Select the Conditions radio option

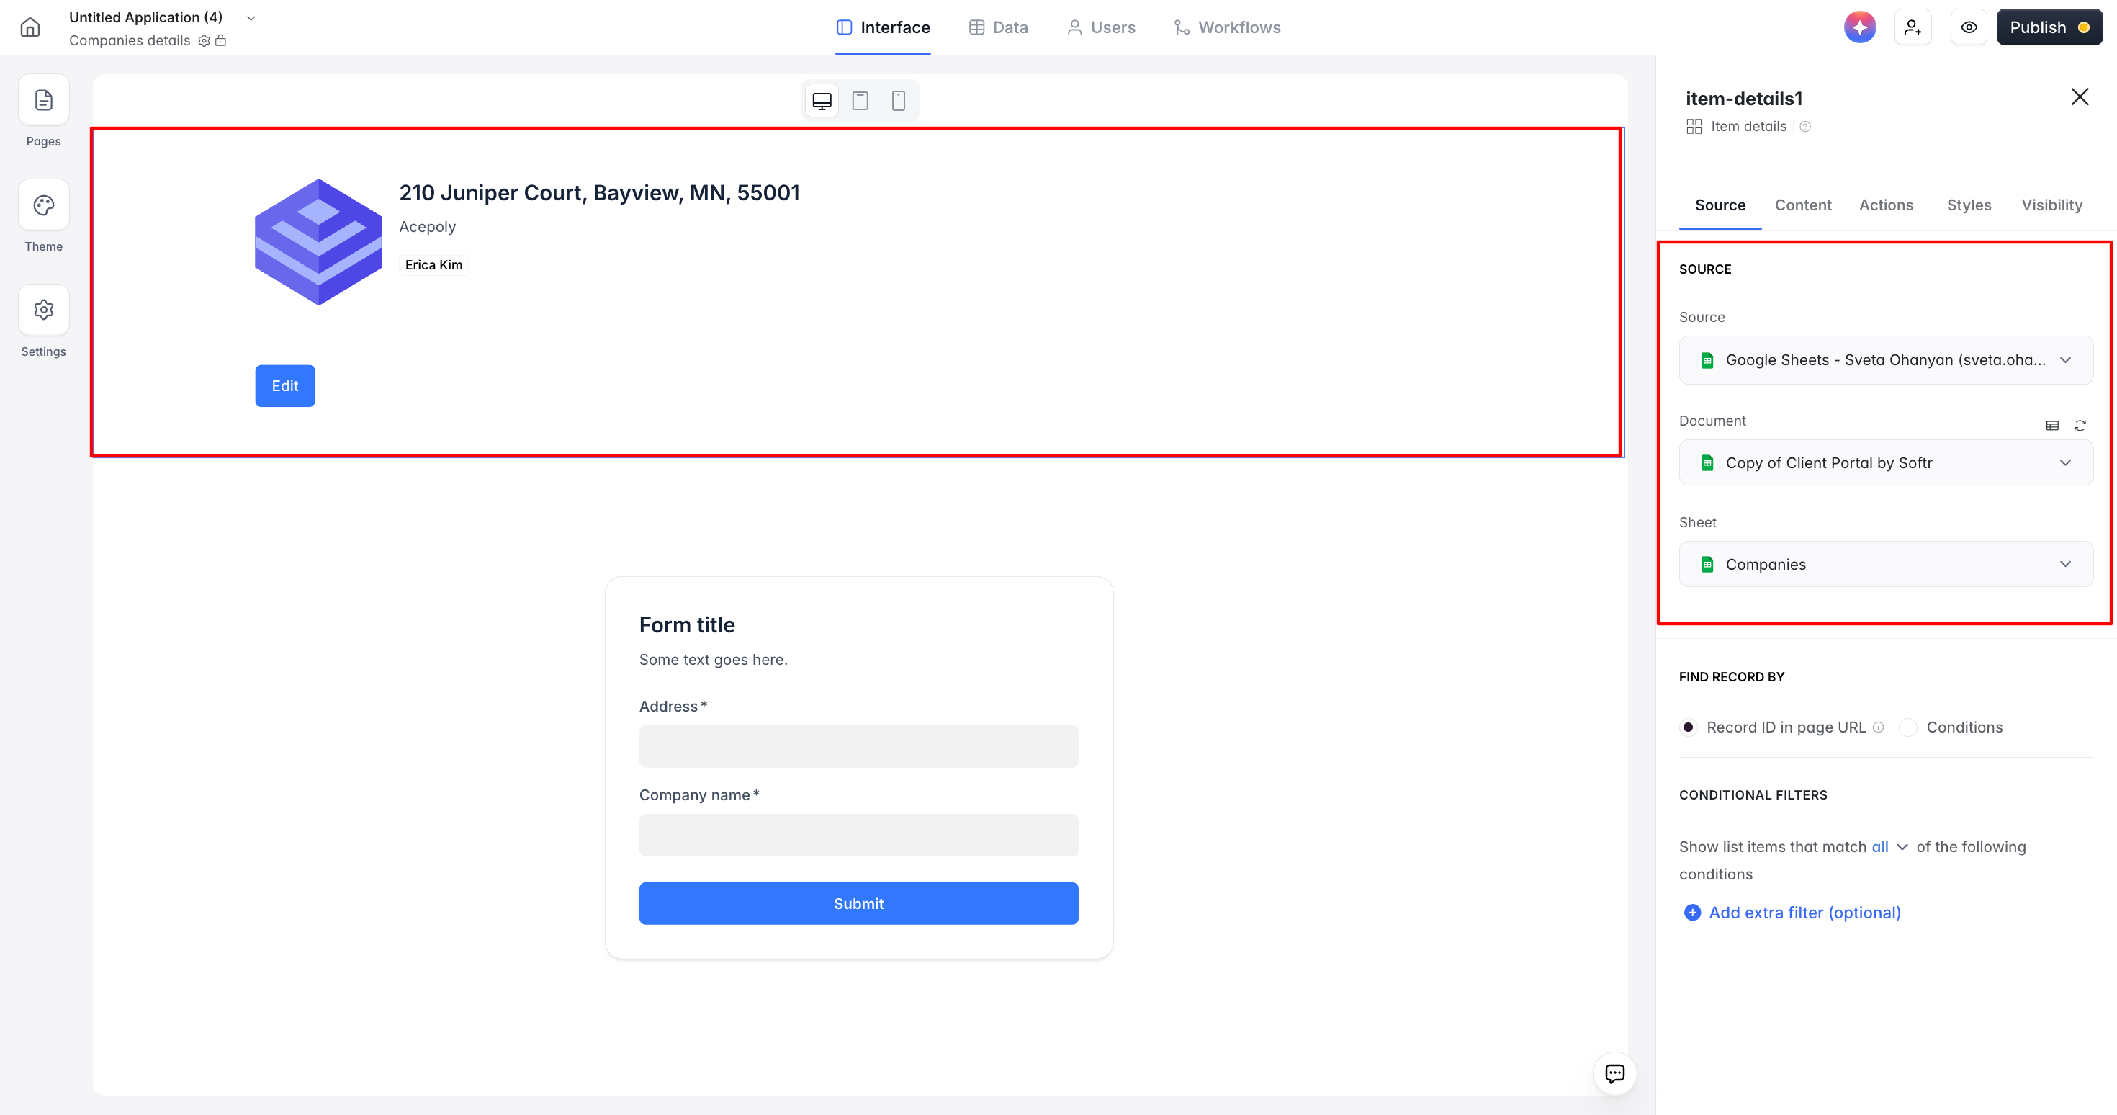(x=1908, y=727)
